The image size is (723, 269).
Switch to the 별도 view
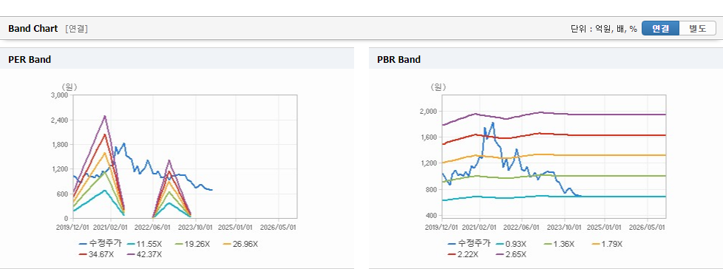(x=698, y=29)
